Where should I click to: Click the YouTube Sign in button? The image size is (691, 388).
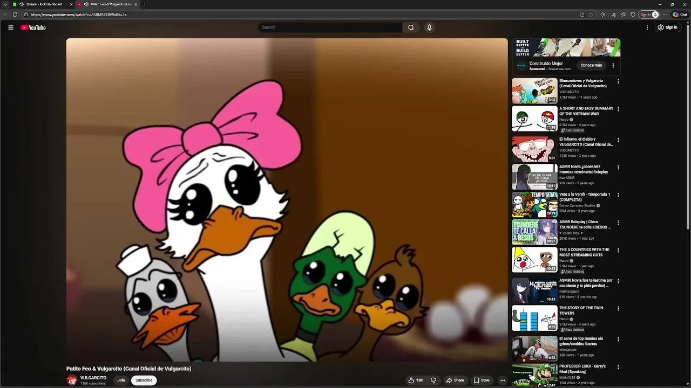(x=668, y=27)
